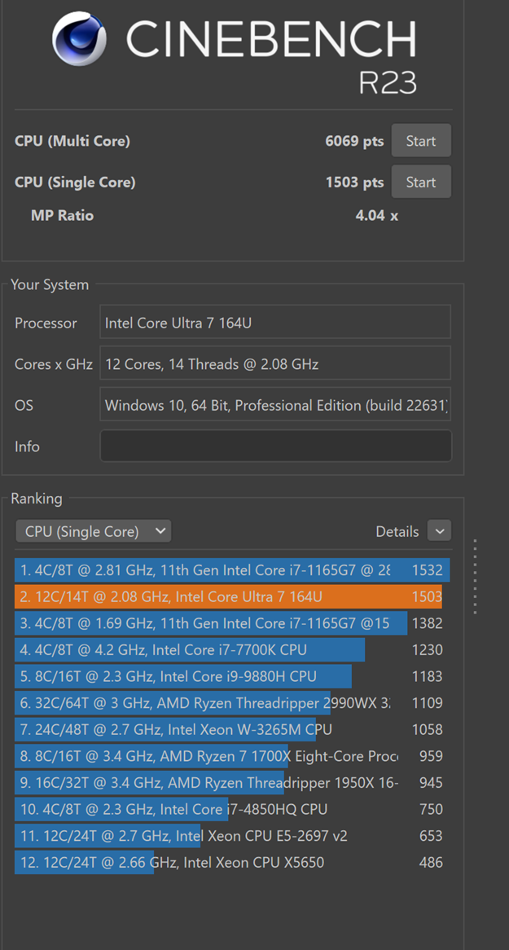Viewport: 509px width, 950px height.
Task: Click the dotted vertical panel resize handle
Action: click(x=475, y=575)
